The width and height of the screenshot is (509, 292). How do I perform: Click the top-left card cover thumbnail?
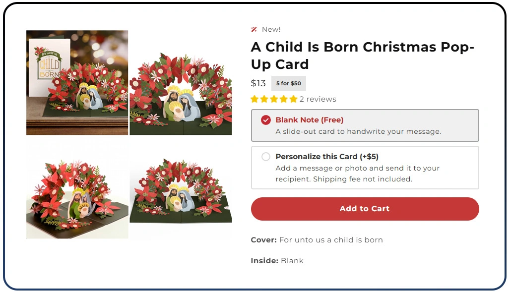pyautogui.click(x=76, y=82)
